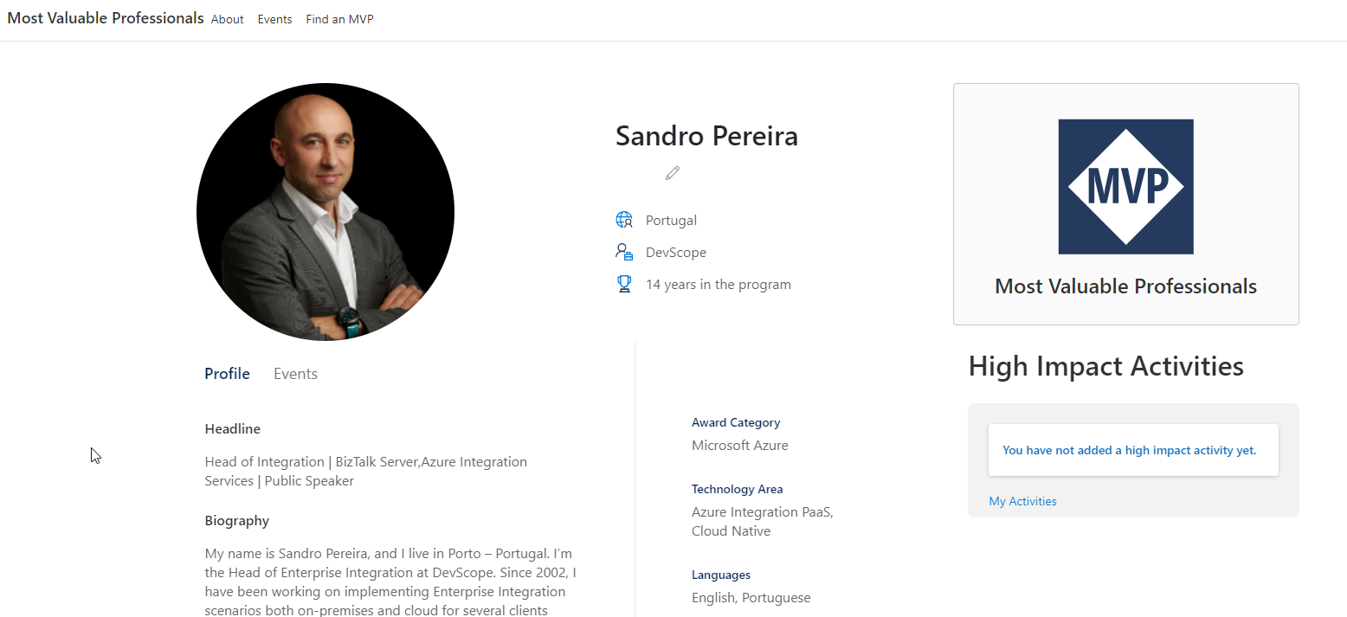Click the High Impact Activities heading
Screen dimensions: 1347x617
click(x=1105, y=366)
